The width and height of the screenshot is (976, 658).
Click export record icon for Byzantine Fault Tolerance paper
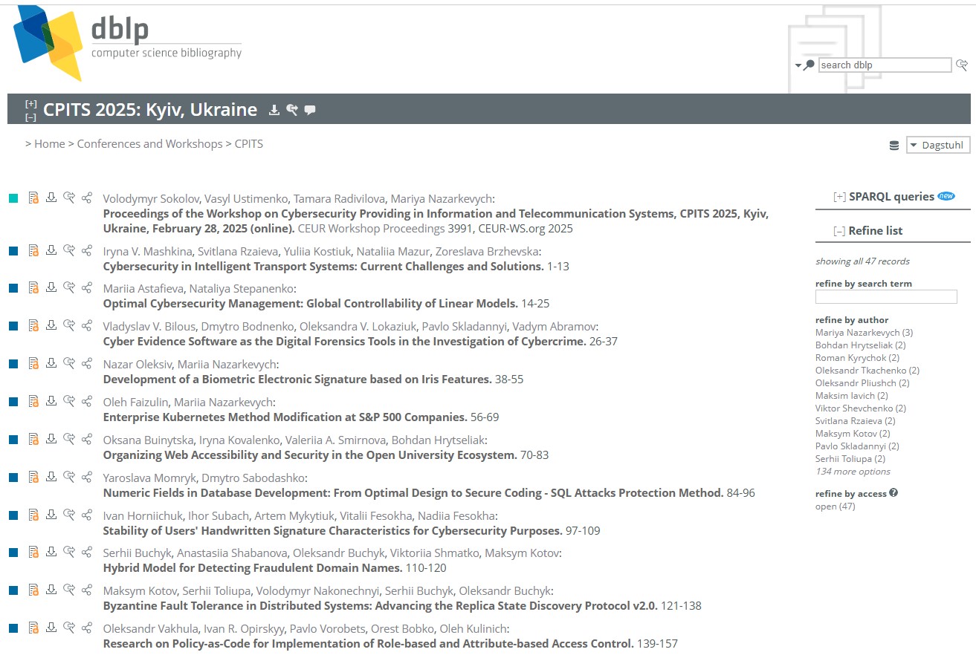(x=51, y=590)
